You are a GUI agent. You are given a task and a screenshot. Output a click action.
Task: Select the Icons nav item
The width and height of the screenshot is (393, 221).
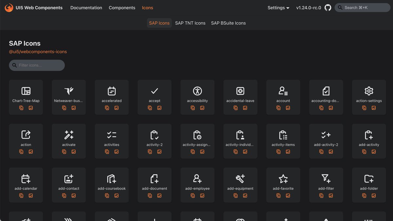pyautogui.click(x=147, y=8)
